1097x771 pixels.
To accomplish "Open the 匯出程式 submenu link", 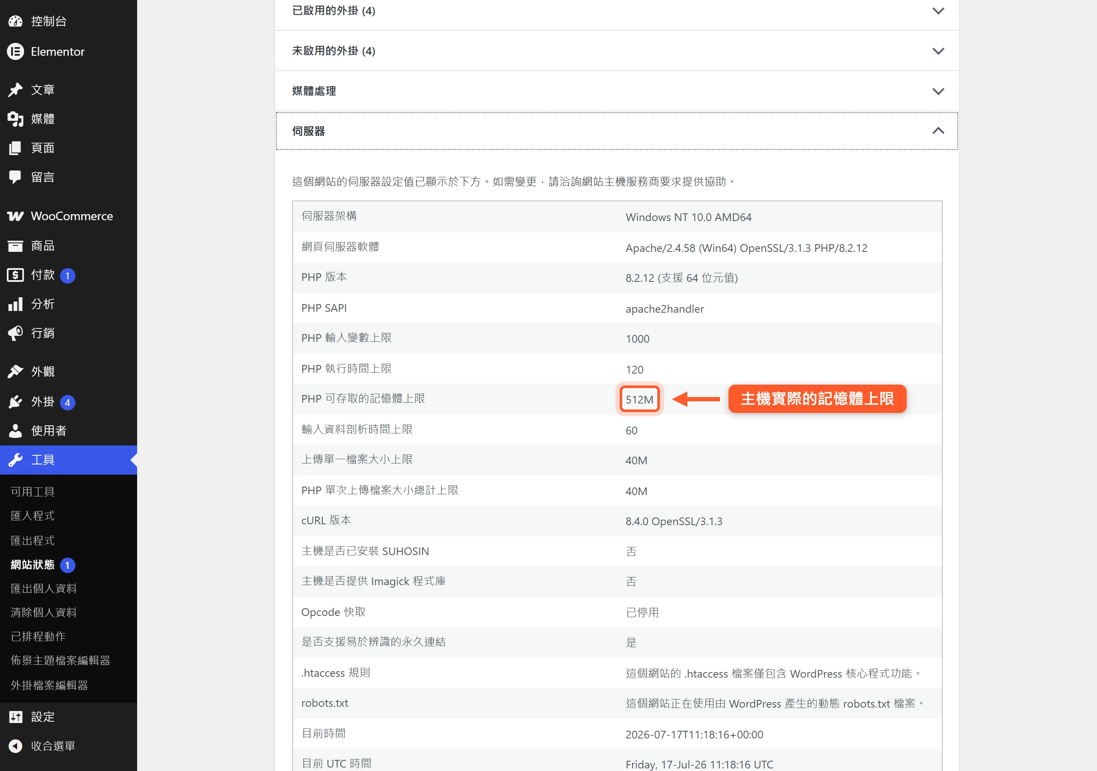I will pyautogui.click(x=33, y=541).
